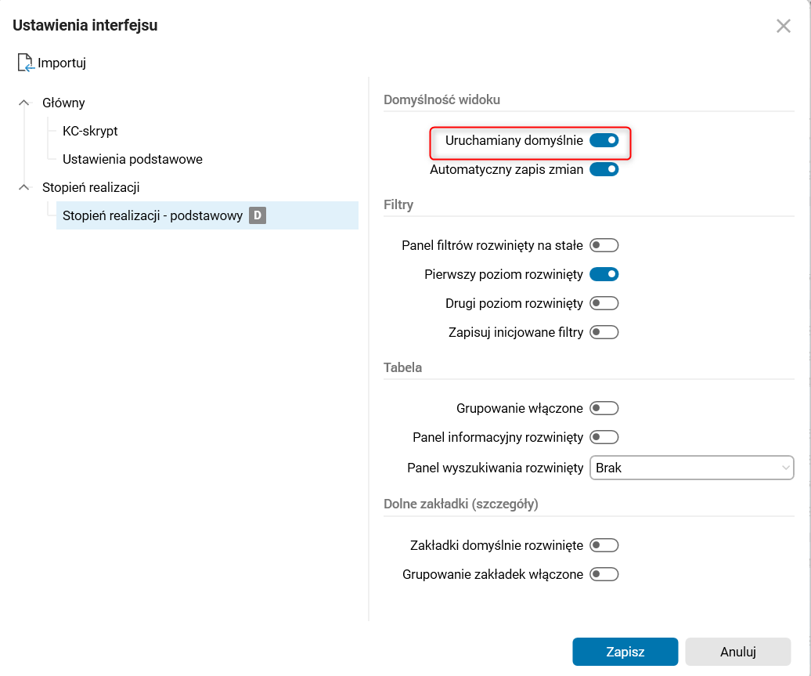Select KC-skrypt in the tree
Viewport: 811px width, 676px height.
click(90, 131)
